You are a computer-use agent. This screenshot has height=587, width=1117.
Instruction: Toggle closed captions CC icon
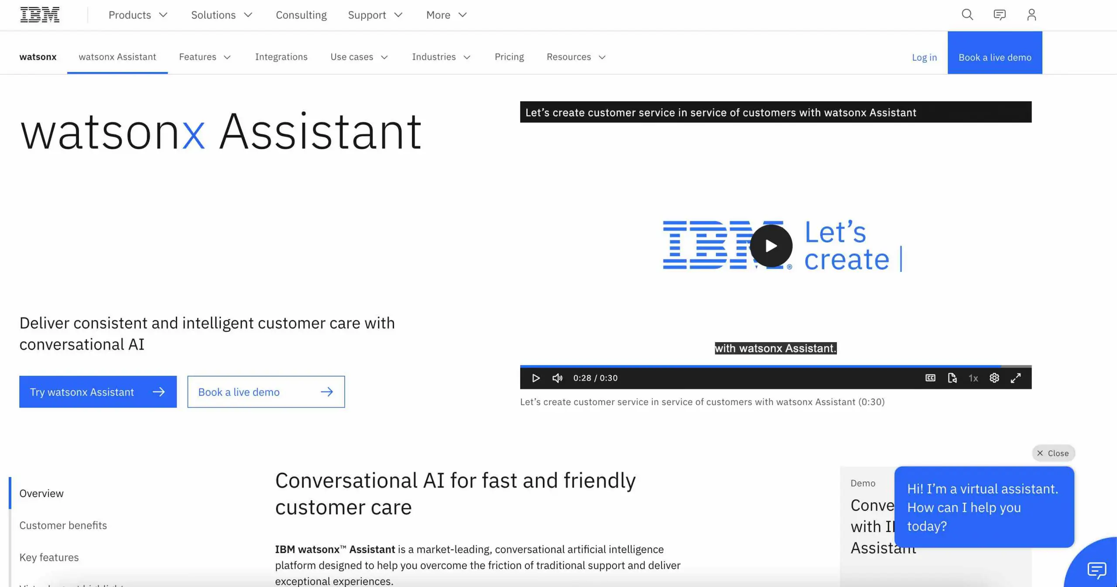coord(930,378)
